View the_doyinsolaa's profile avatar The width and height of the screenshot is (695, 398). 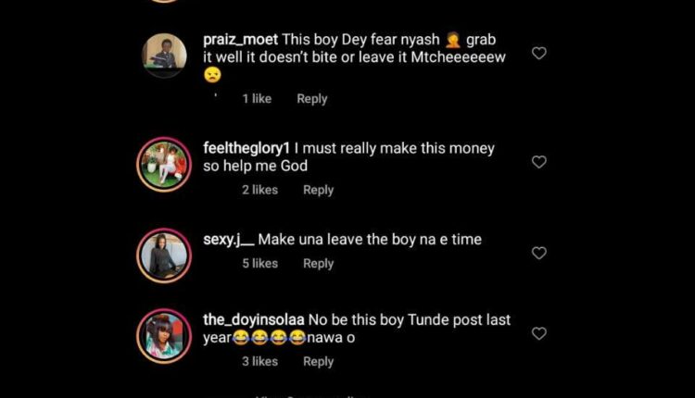pyautogui.click(x=164, y=335)
